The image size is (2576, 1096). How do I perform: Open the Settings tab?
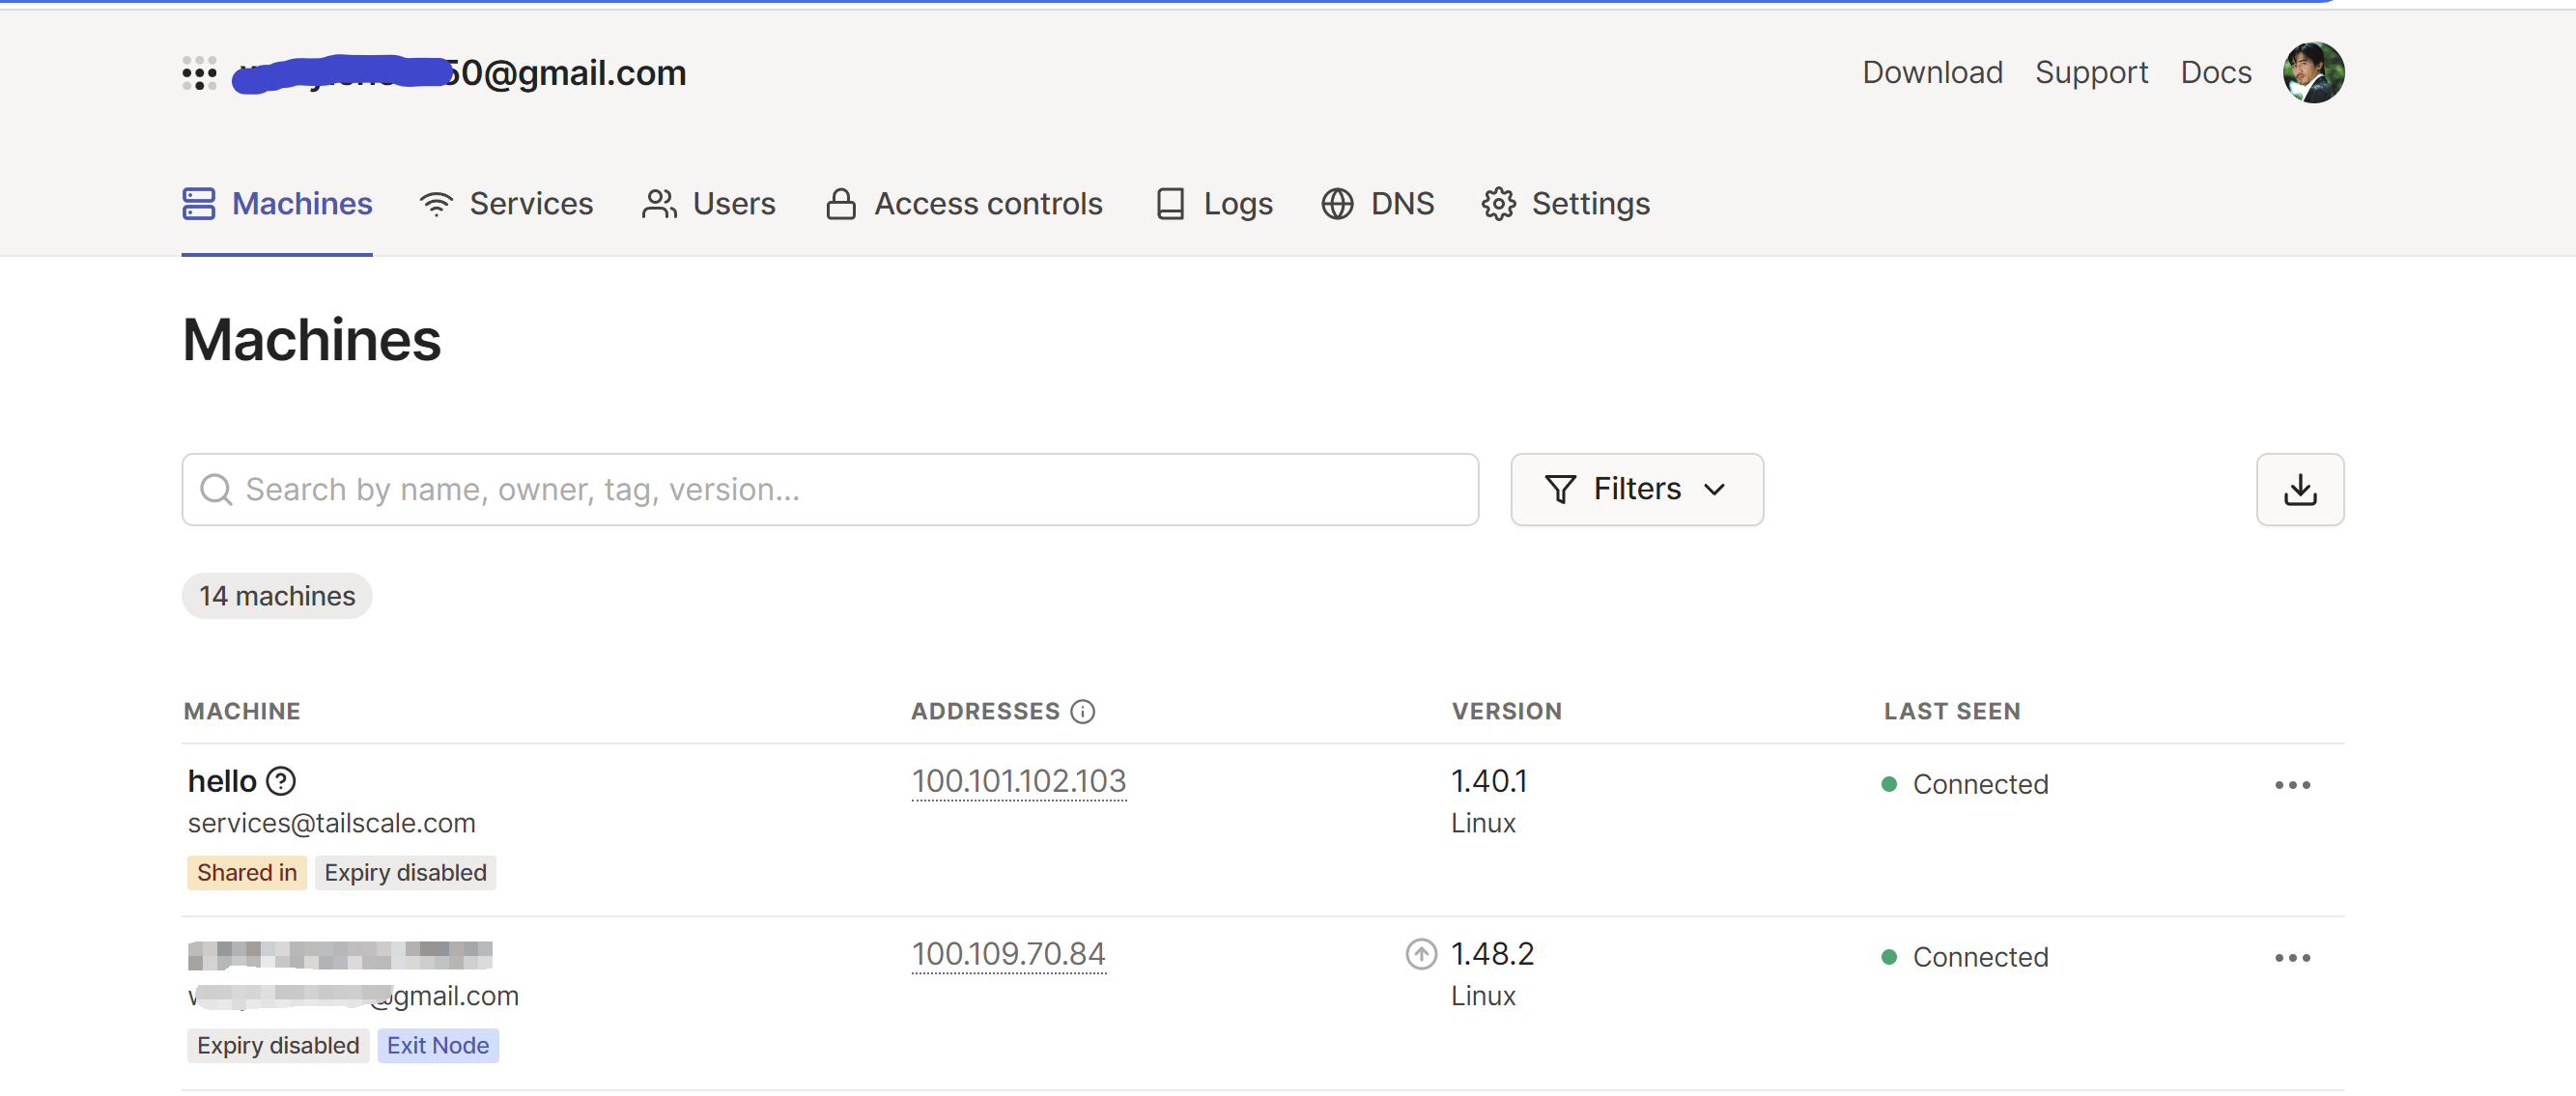coord(1565,204)
